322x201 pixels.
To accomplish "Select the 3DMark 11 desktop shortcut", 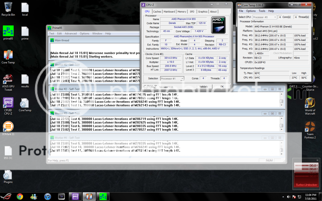I will click(8, 128).
